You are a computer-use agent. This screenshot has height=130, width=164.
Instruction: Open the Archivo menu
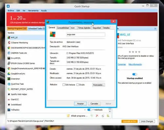point(11,11)
